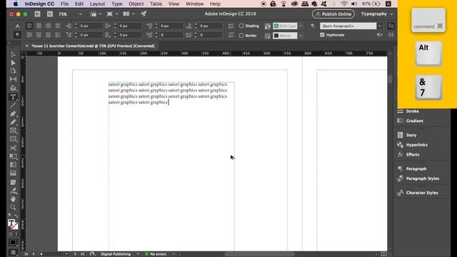The width and height of the screenshot is (457, 257).
Task: Click the align right paragraph icon
Action: pyautogui.click(x=48, y=26)
